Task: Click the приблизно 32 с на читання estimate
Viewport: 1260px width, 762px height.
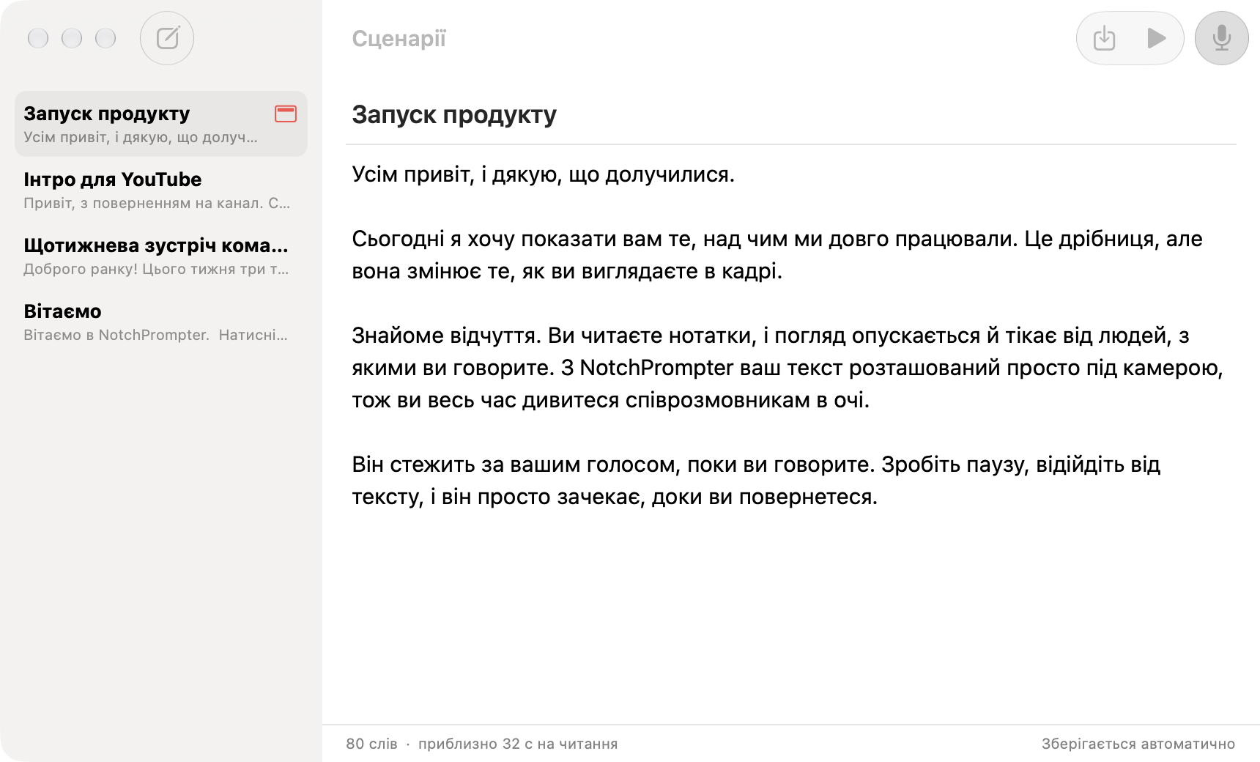Action: pyautogui.click(x=518, y=744)
